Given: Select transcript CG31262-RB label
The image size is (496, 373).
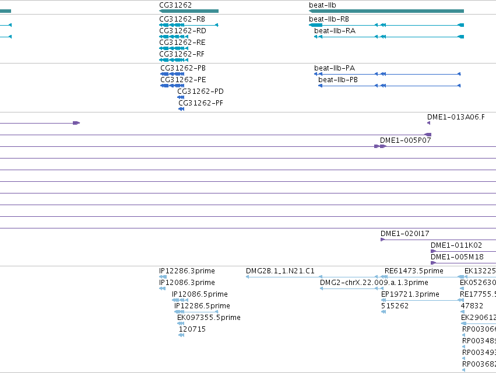Looking at the screenshot, I should click(182, 19).
